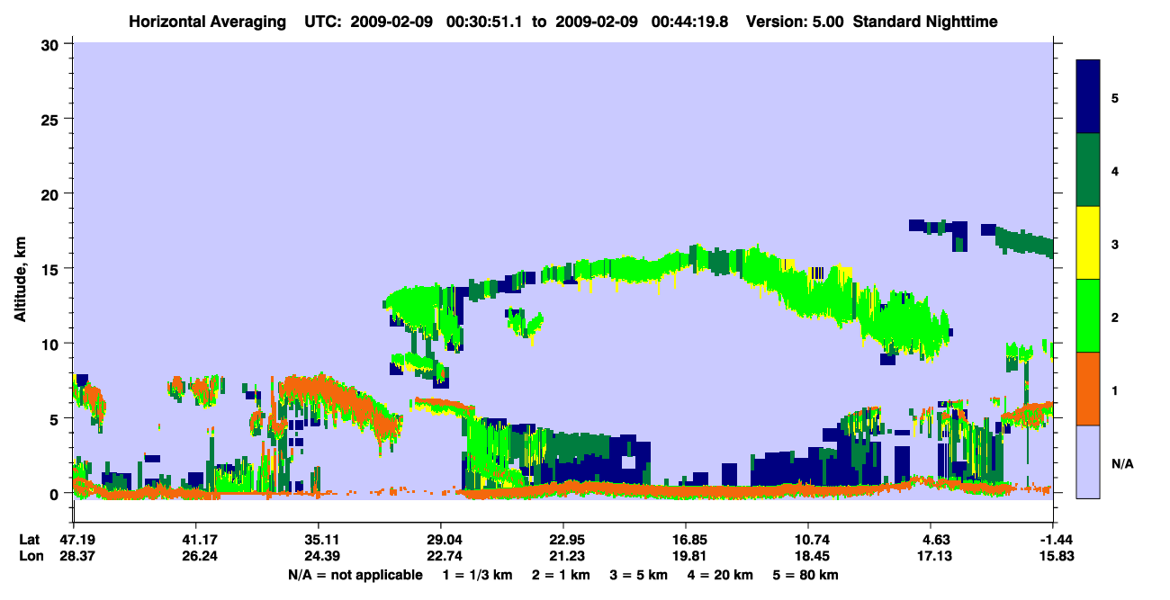
Task: Click the y-axis tick label 20
Action: (52, 194)
